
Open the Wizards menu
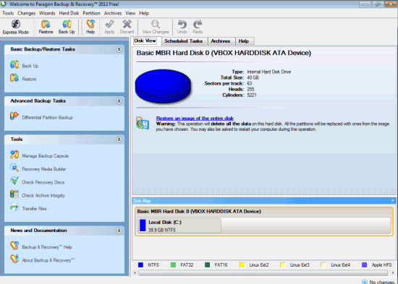click(x=47, y=13)
